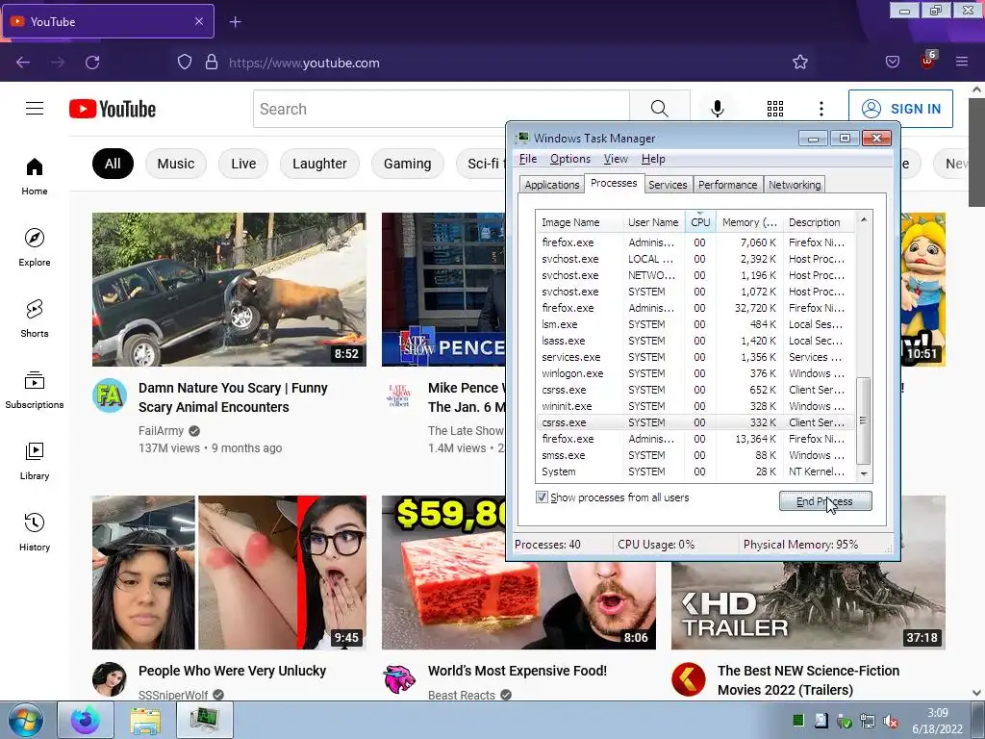Open the Pocket save icon
The image size is (985, 739).
[892, 63]
